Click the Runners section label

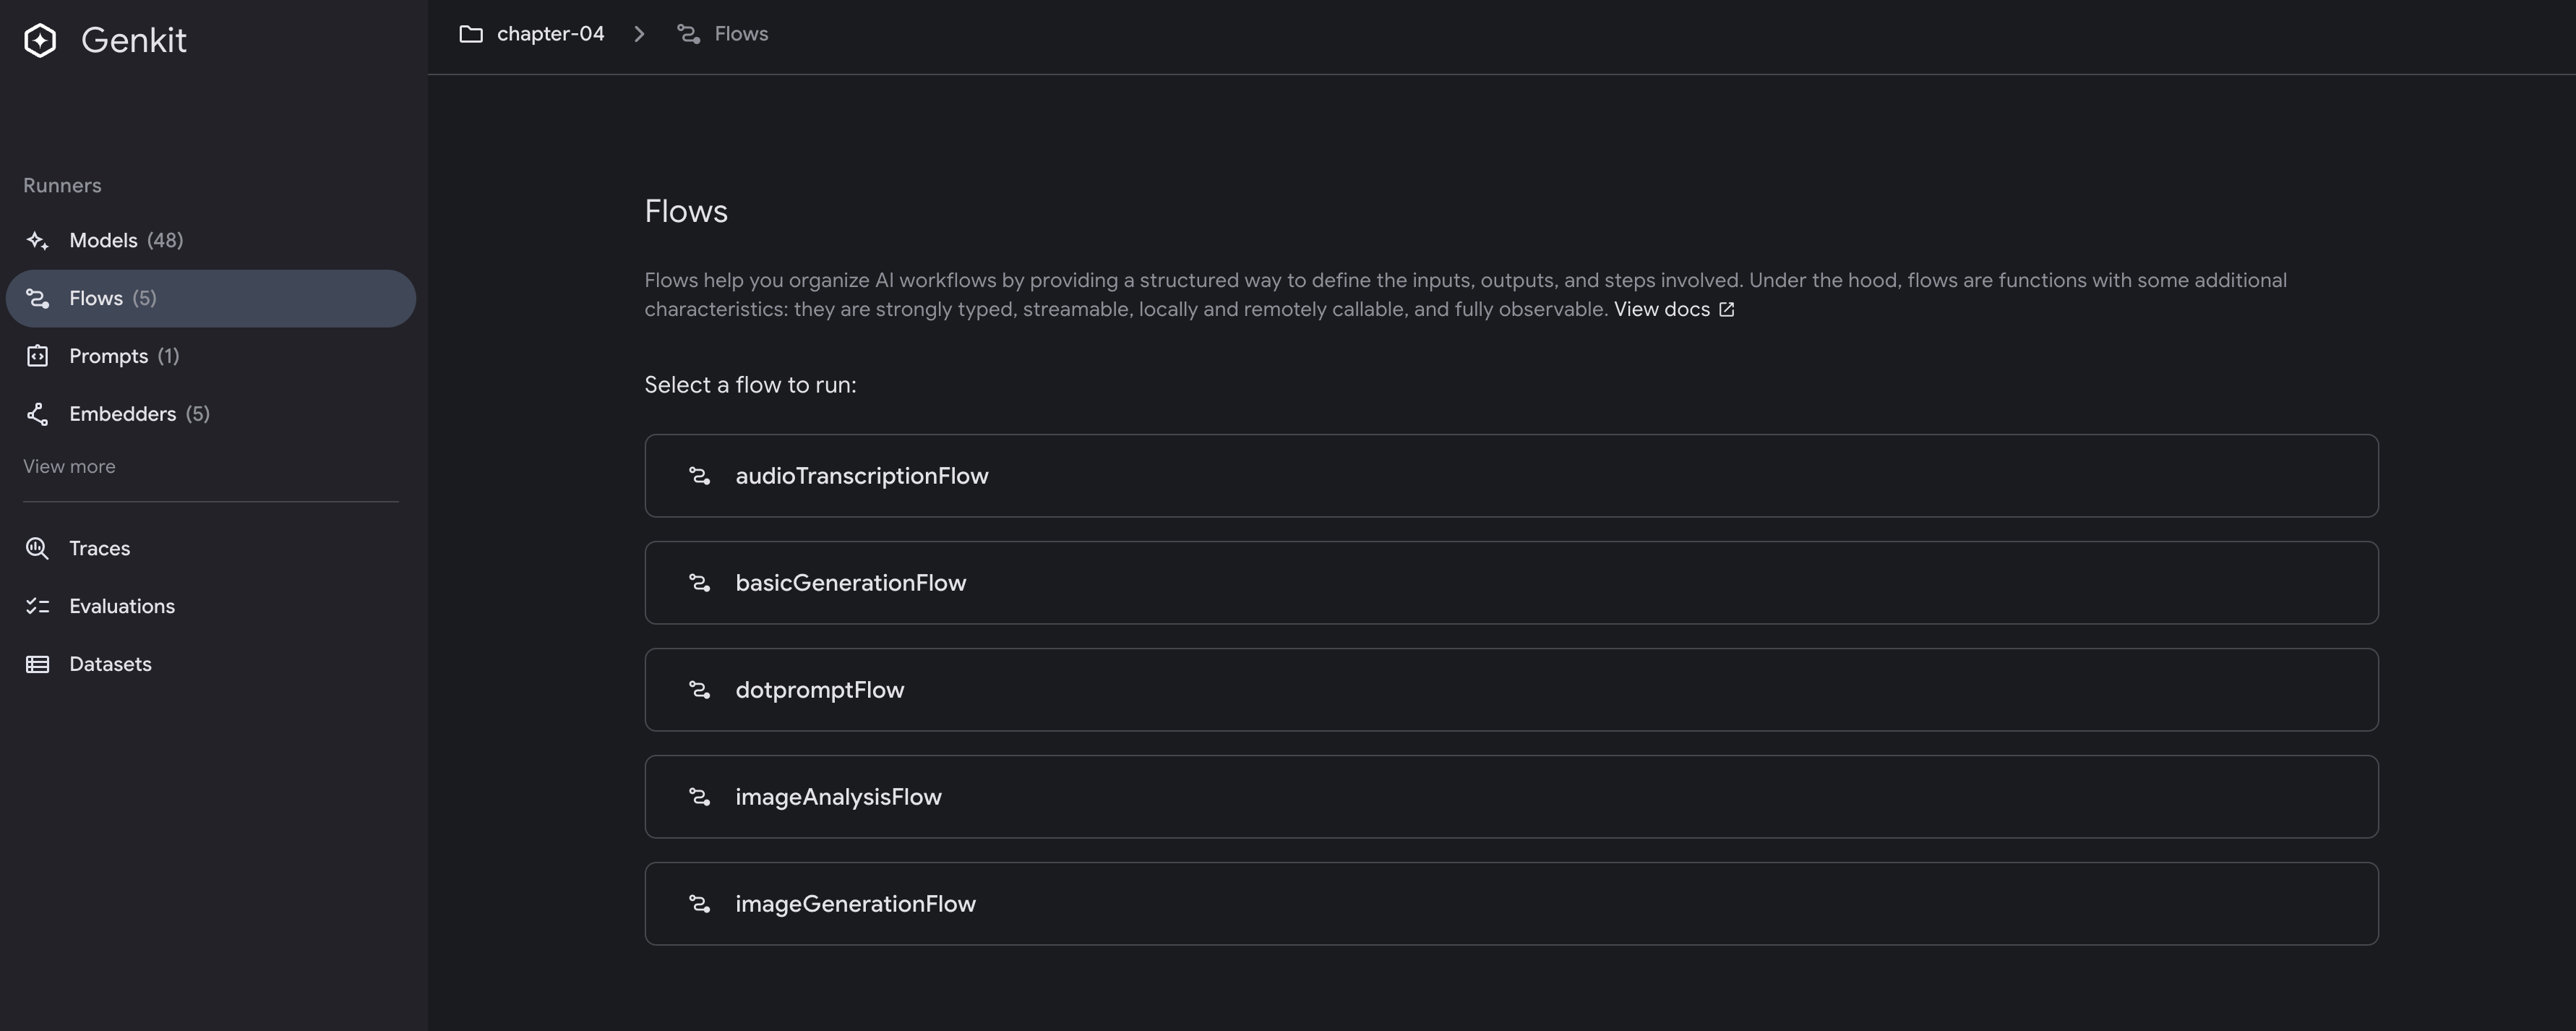click(62, 186)
